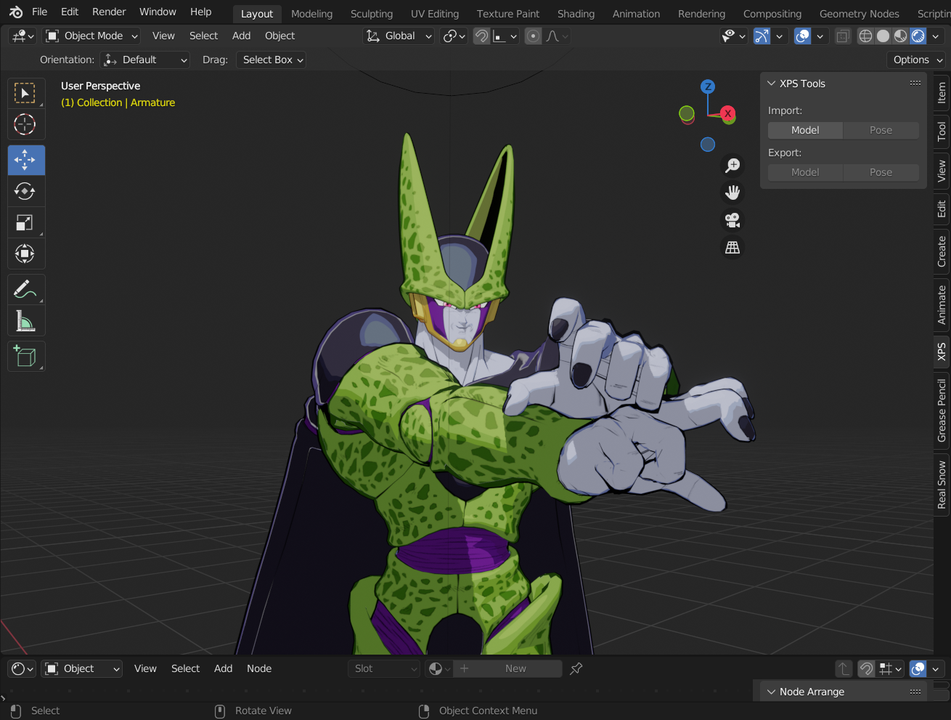
Task: Collapse the XPS Tools panel
Action: coord(772,84)
